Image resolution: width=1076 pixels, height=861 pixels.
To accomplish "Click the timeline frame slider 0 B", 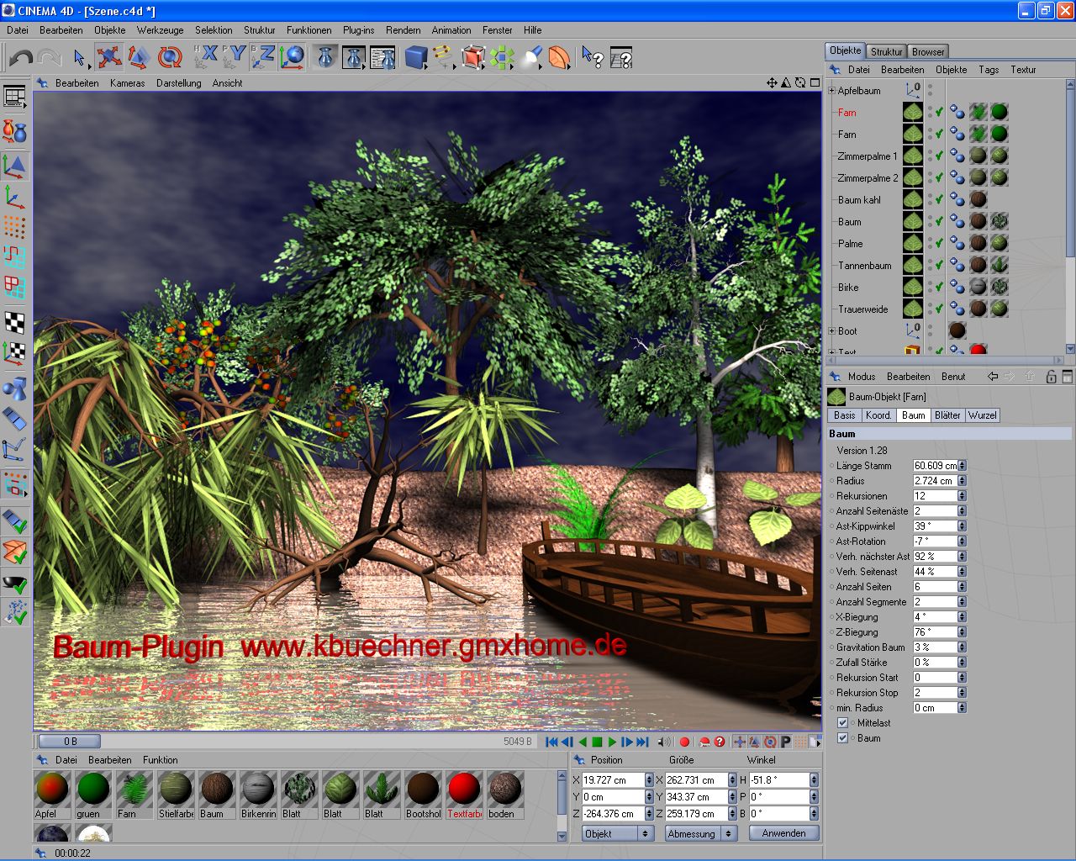I will 70,741.
